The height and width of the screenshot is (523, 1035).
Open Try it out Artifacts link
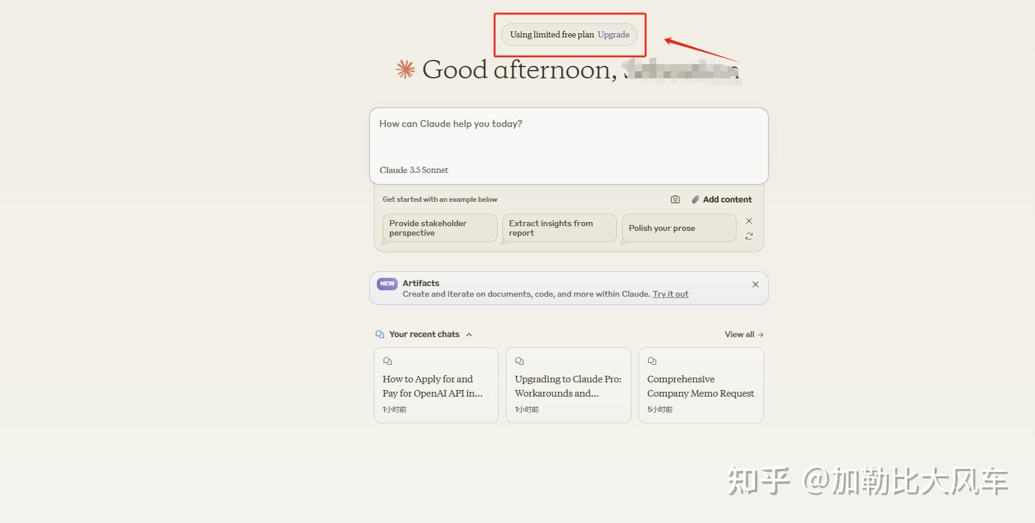point(671,294)
